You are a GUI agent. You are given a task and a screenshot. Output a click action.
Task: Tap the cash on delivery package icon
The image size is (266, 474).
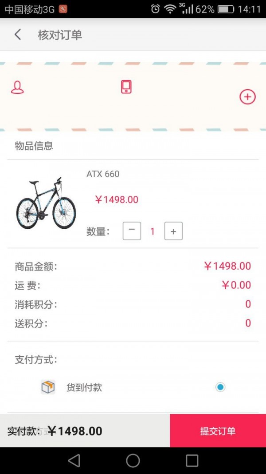click(48, 387)
